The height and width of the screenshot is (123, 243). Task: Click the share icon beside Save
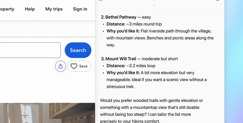pyautogui.click(x=60, y=66)
